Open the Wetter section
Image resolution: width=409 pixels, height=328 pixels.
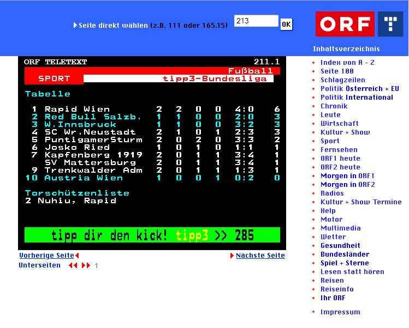click(333, 237)
